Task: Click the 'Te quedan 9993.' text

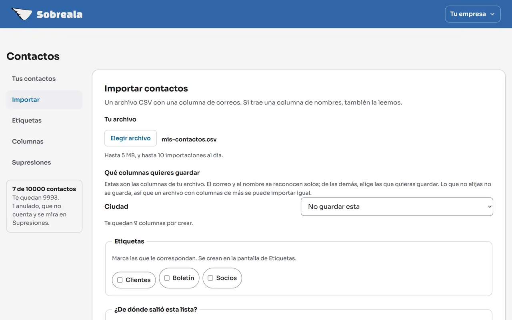Action: tap(36, 198)
